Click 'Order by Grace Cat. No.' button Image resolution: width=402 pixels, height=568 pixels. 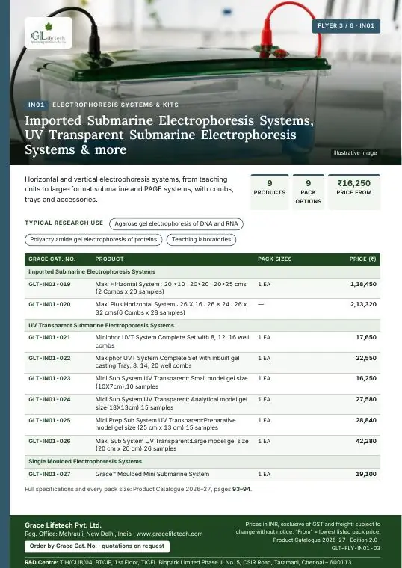pyautogui.click(x=97, y=546)
